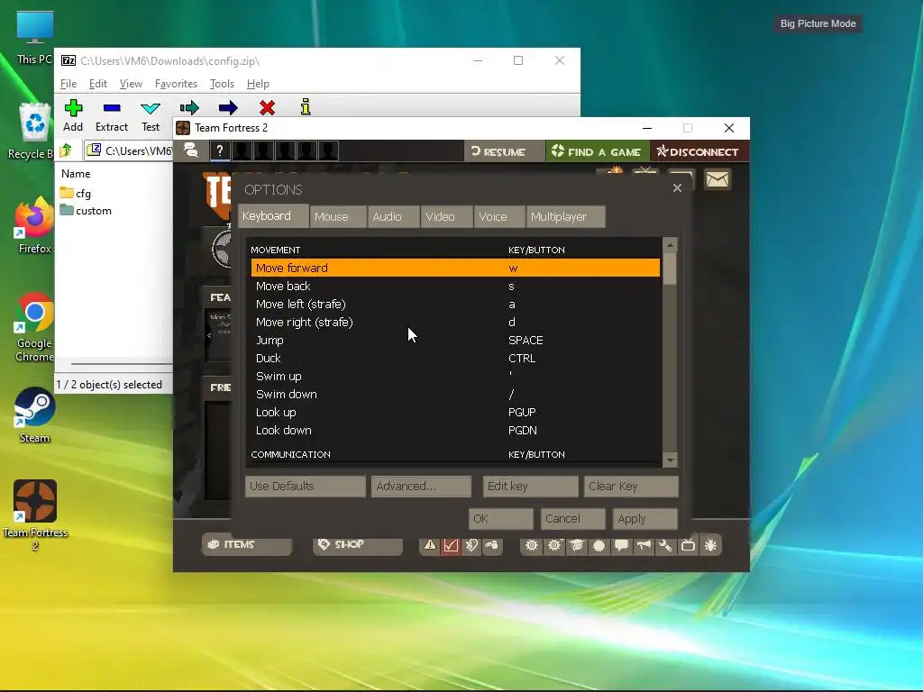Click the speech bubble commentary icon
Viewport: 923px width, 692px height.
click(621, 545)
